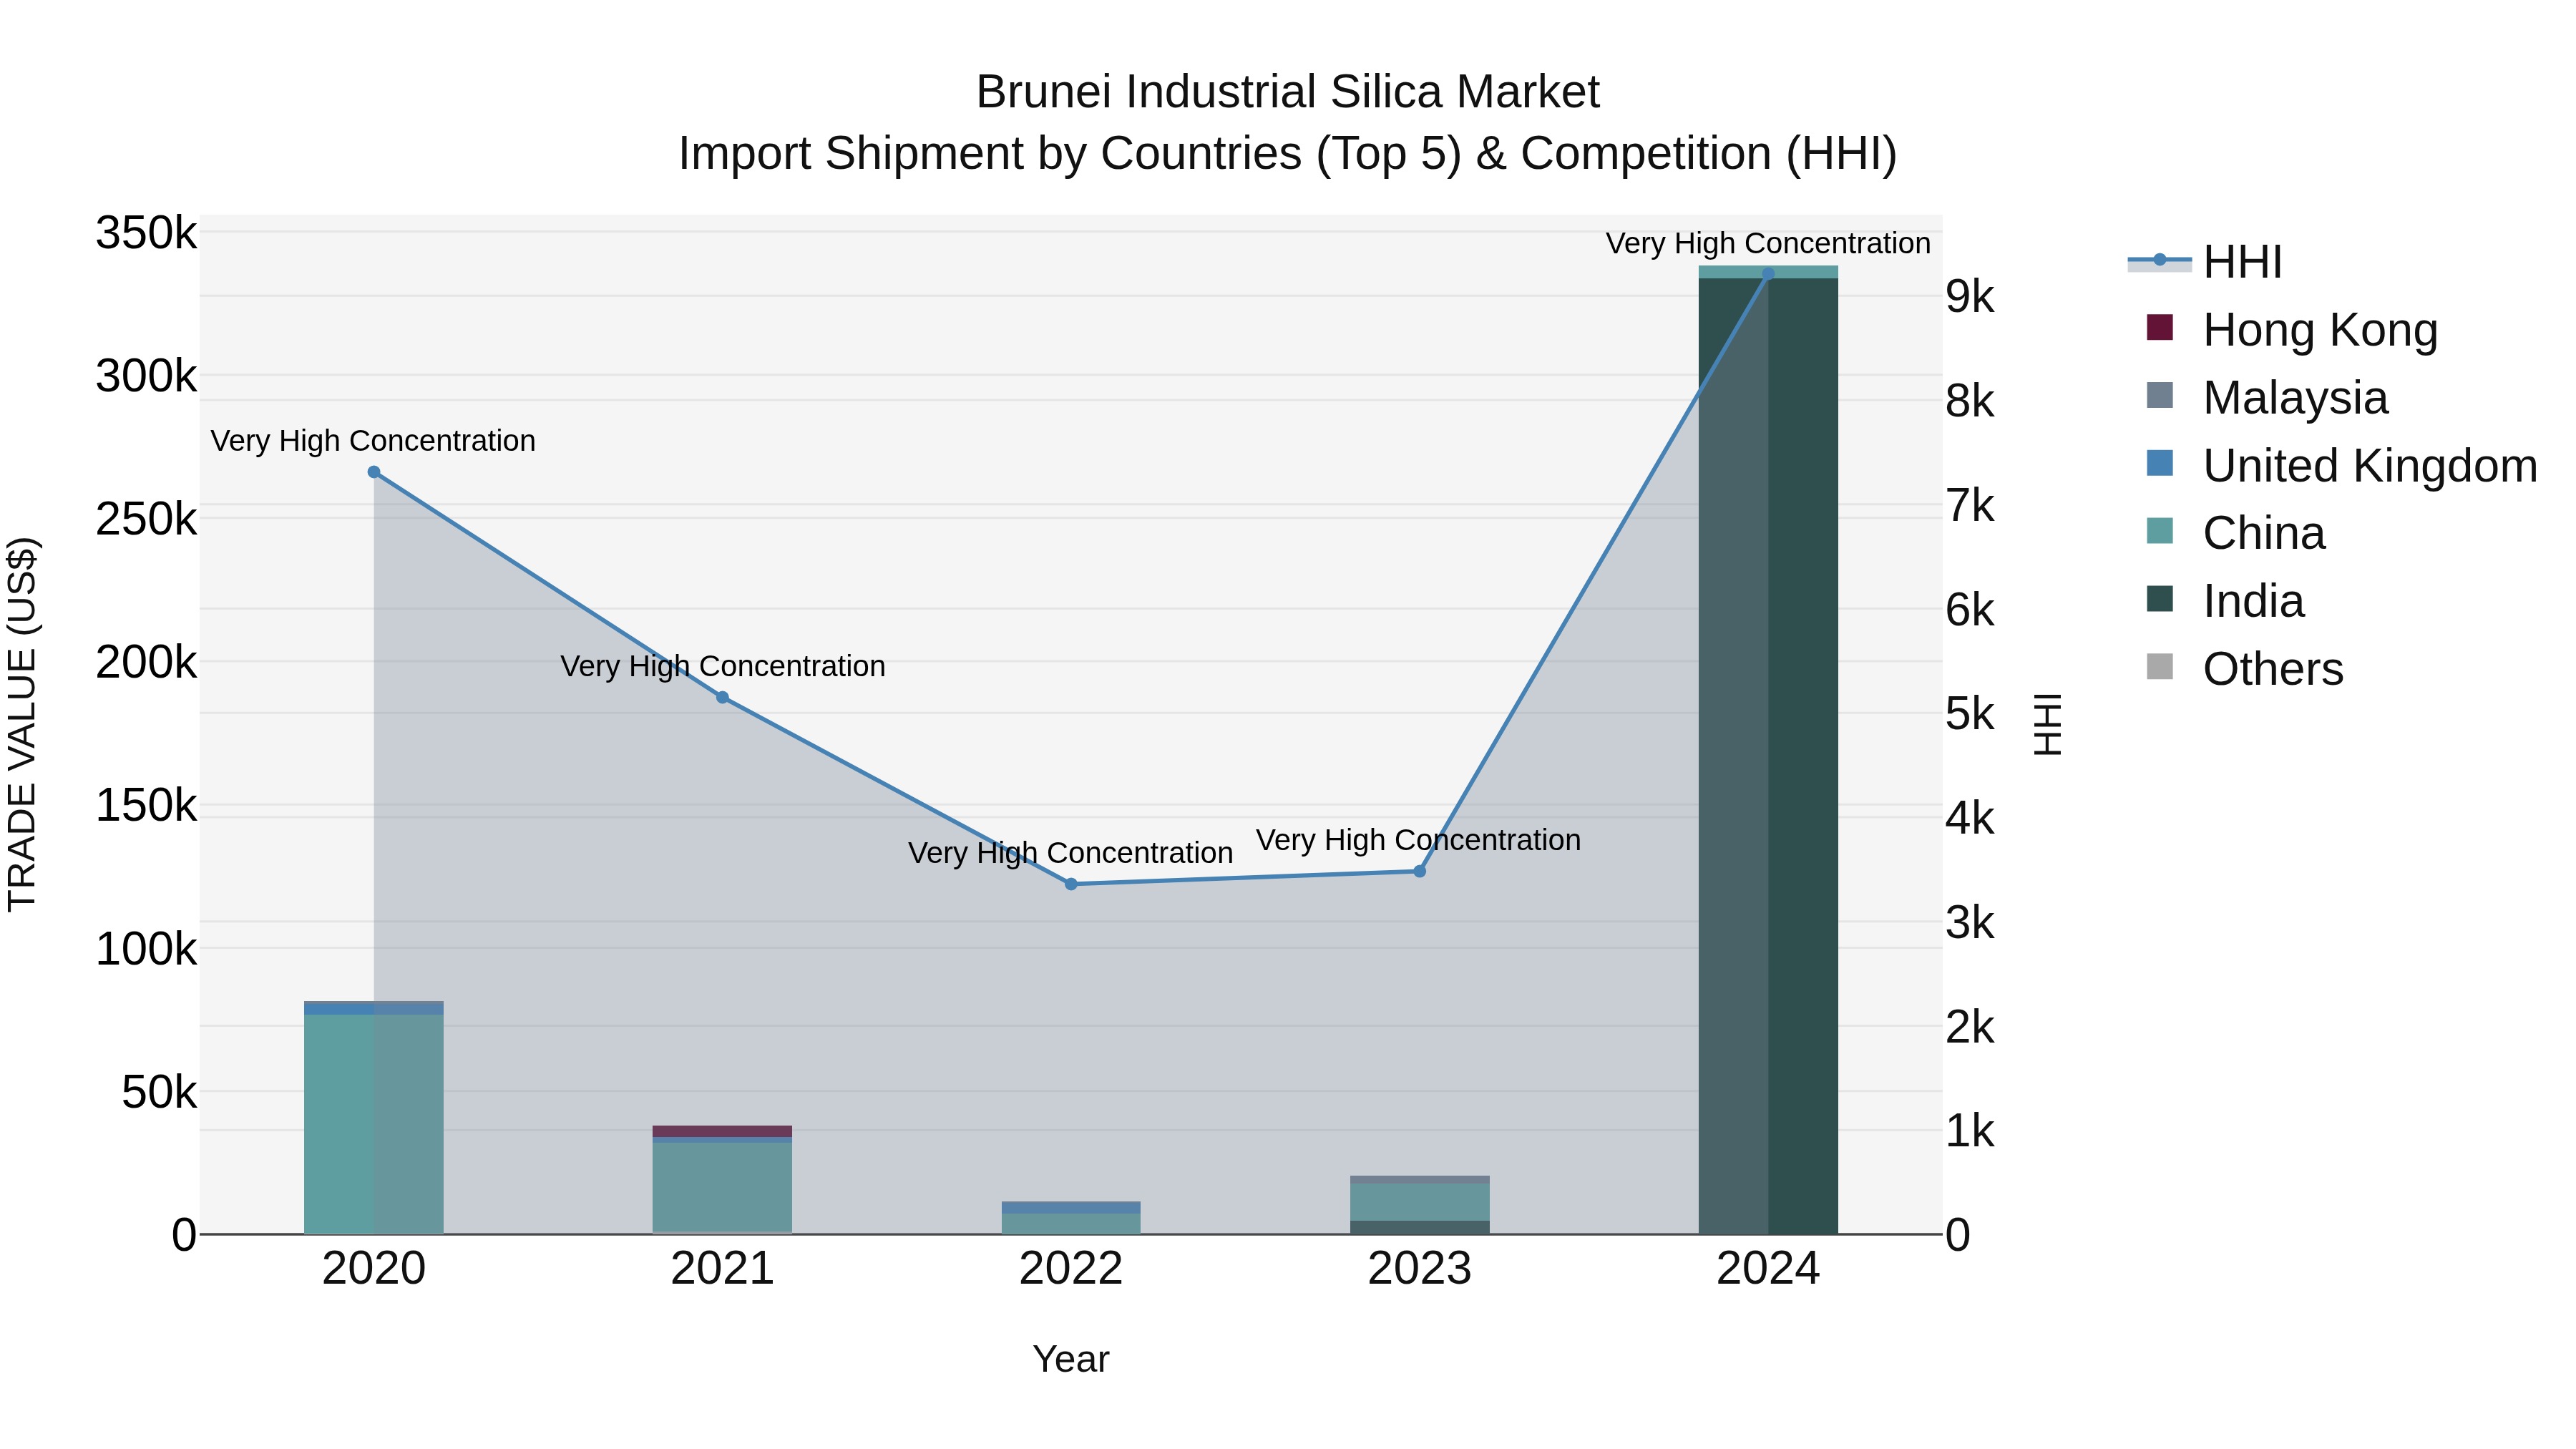Select the 2024 HHI data point
Screen dimensions: 2576x1449
point(1768,274)
